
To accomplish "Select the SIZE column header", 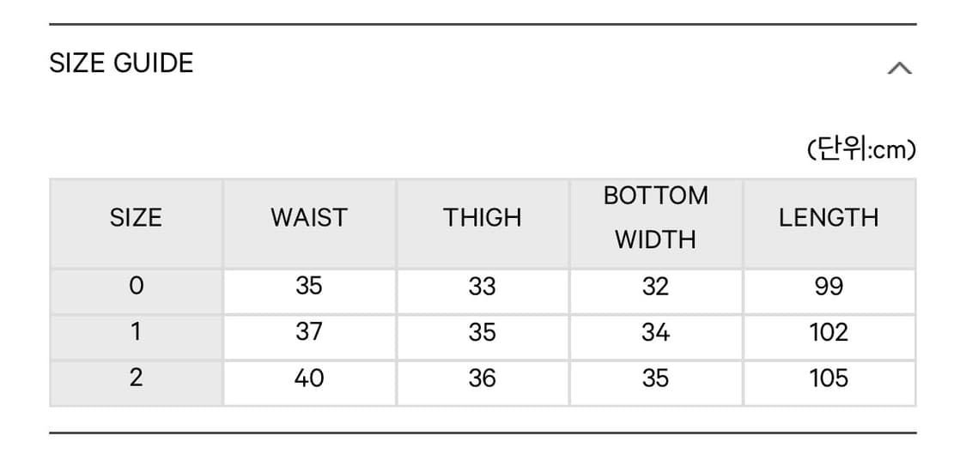I will (136, 218).
